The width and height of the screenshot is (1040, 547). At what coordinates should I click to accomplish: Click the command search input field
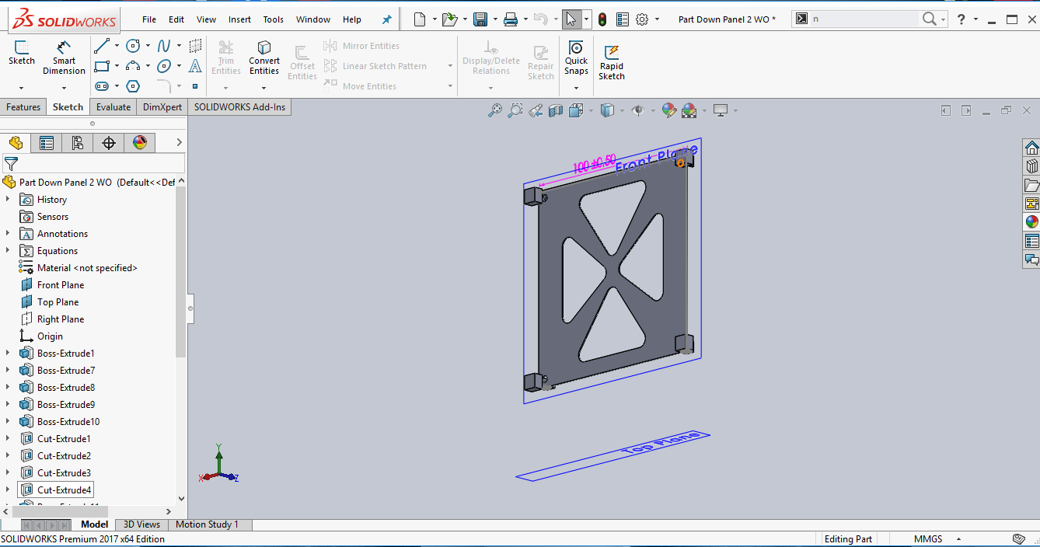pos(865,19)
